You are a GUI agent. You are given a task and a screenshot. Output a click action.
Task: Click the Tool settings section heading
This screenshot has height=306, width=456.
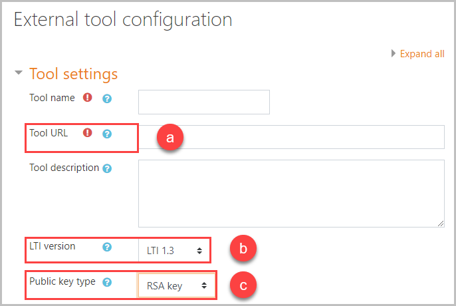[x=74, y=74]
